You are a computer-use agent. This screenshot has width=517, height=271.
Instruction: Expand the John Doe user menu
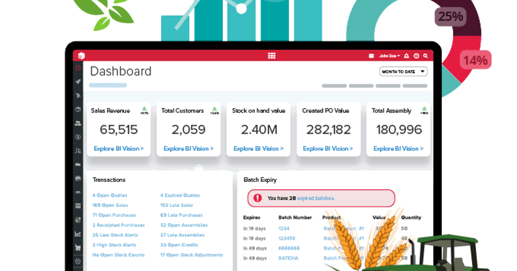(x=389, y=56)
